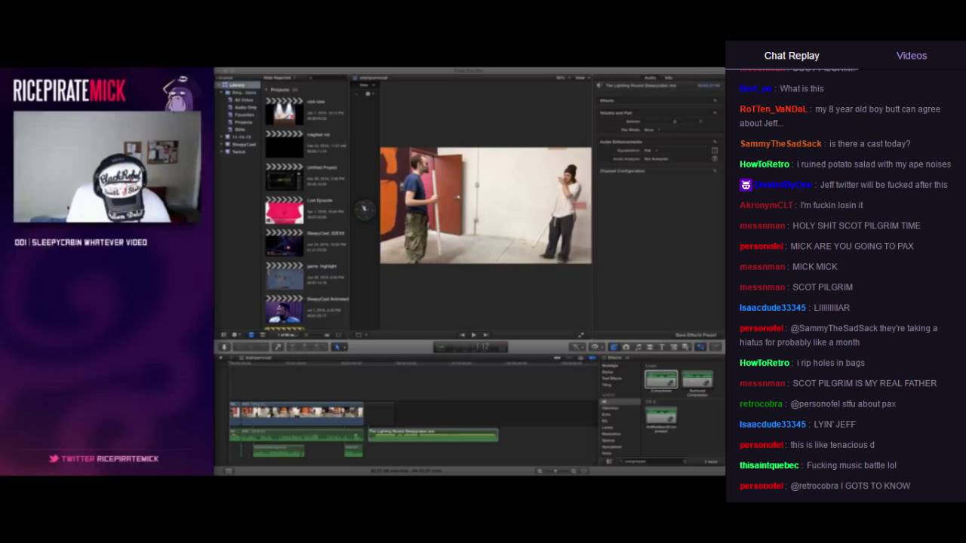Select the Surround Compressor effect thumbnail
This screenshot has width=966, height=543.
pyautogui.click(x=697, y=380)
